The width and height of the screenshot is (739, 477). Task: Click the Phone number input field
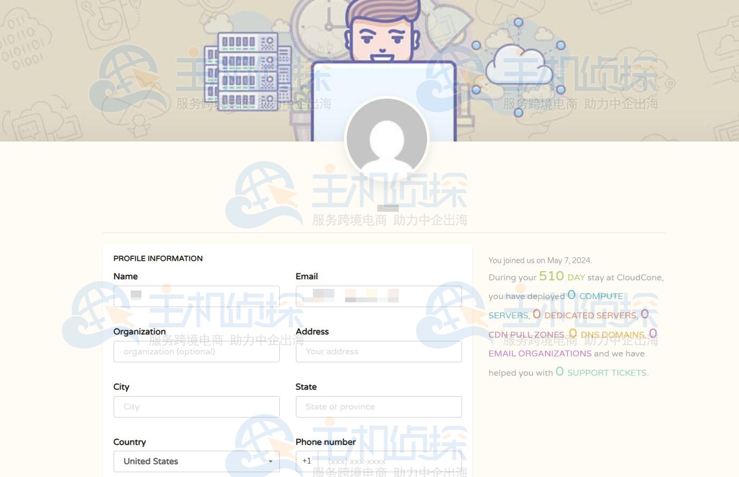(389, 461)
